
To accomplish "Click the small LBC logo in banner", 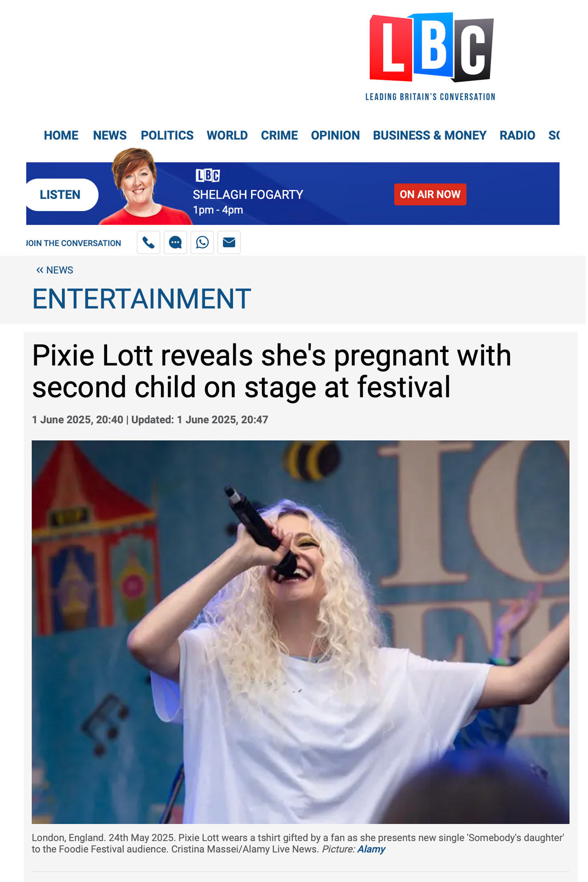I will (208, 176).
